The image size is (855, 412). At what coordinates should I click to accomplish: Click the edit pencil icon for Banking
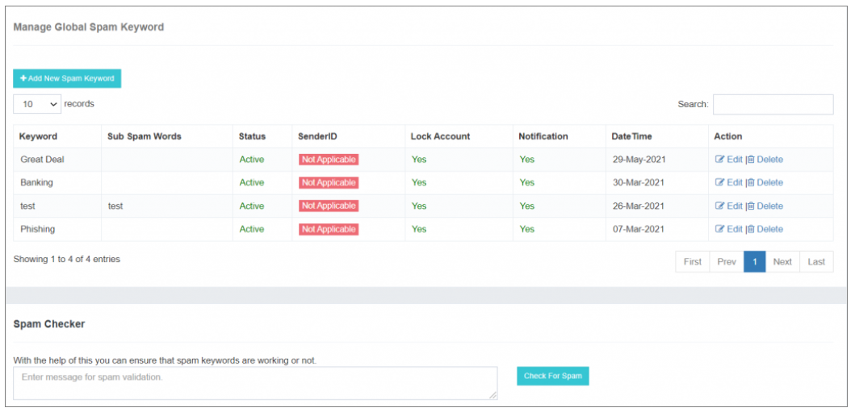720,183
